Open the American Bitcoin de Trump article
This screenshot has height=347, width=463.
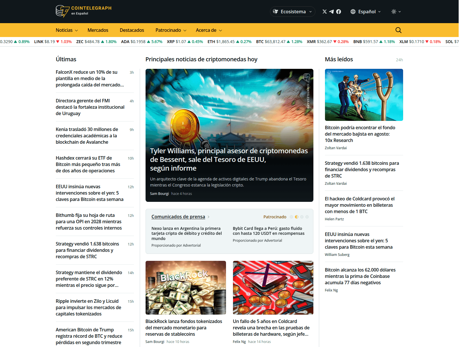[89, 336]
